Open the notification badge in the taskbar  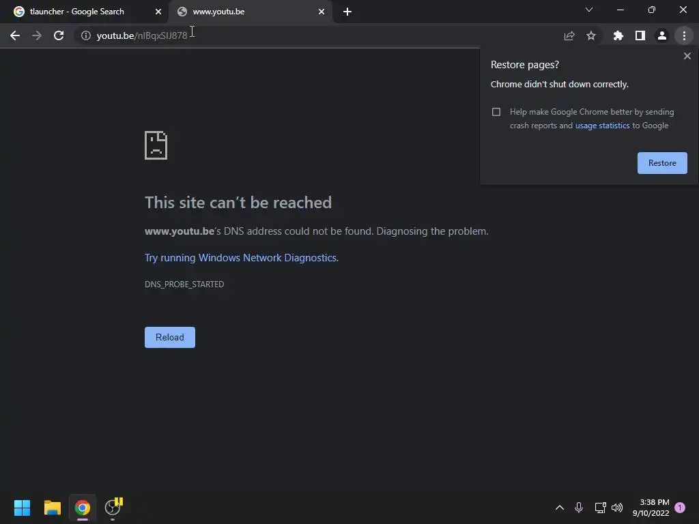pyautogui.click(x=680, y=508)
